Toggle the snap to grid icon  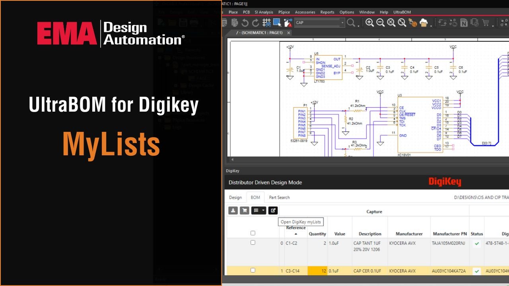(266, 23)
